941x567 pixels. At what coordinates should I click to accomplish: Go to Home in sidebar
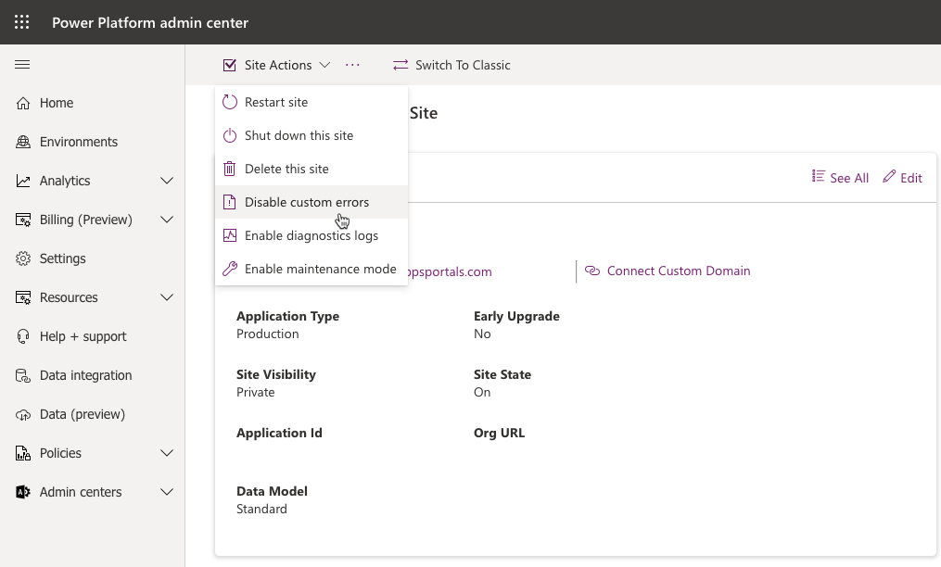tap(57, 103)
